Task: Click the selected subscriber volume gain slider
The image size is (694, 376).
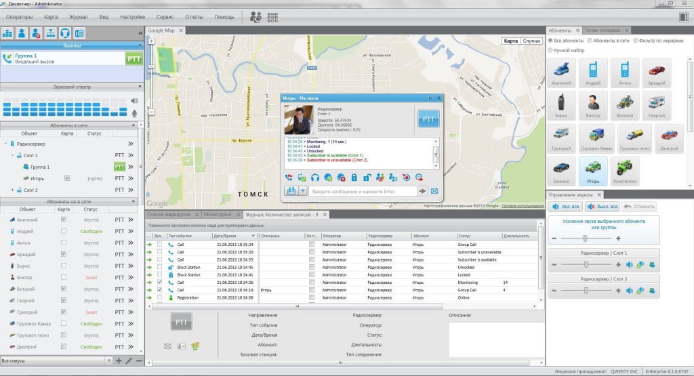Action: click(x=584, y=238)
